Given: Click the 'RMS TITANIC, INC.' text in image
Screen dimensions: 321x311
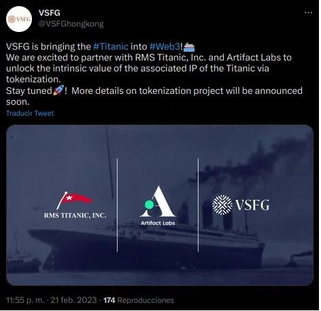Looking at the screenshot, I should (75, 215).
